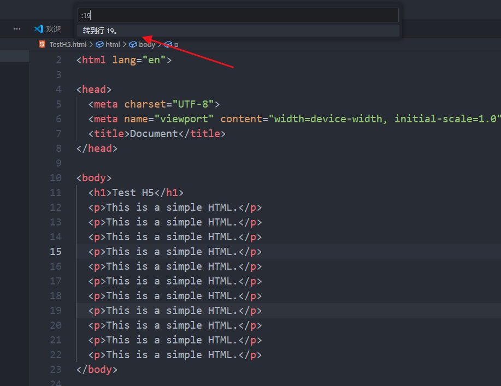
Task: Click the paragraph code on line 12
Action: point(175,207)
